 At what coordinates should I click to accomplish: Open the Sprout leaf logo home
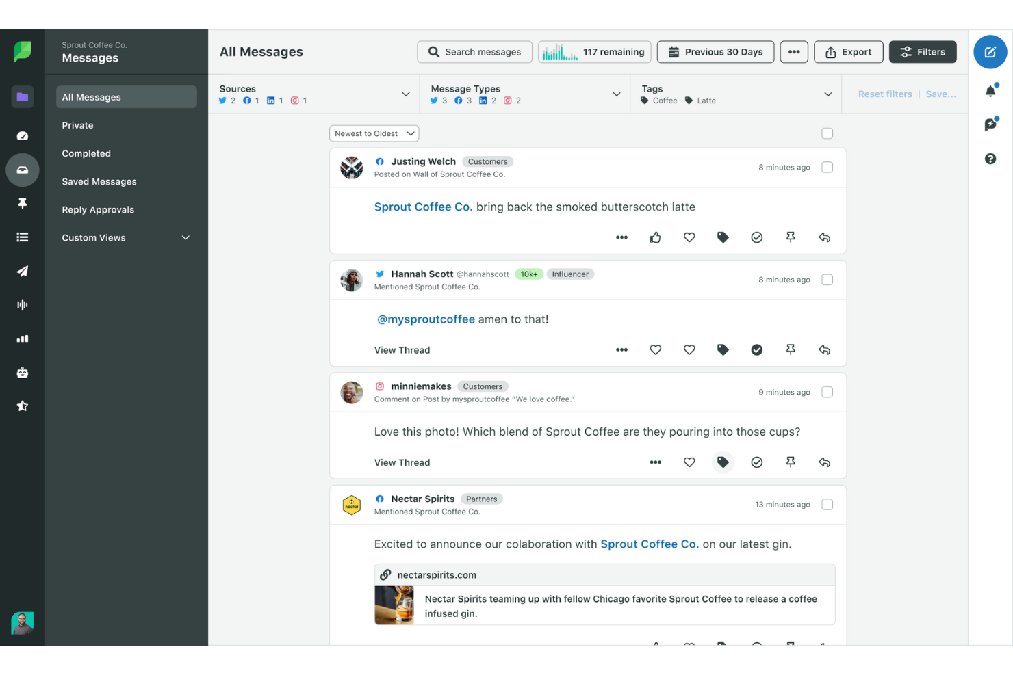click(x=23, y=51)
